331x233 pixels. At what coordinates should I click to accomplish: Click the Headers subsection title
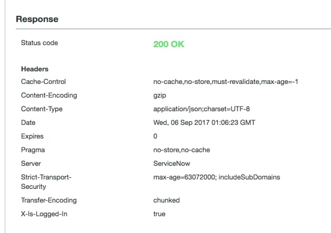point(35,69)
